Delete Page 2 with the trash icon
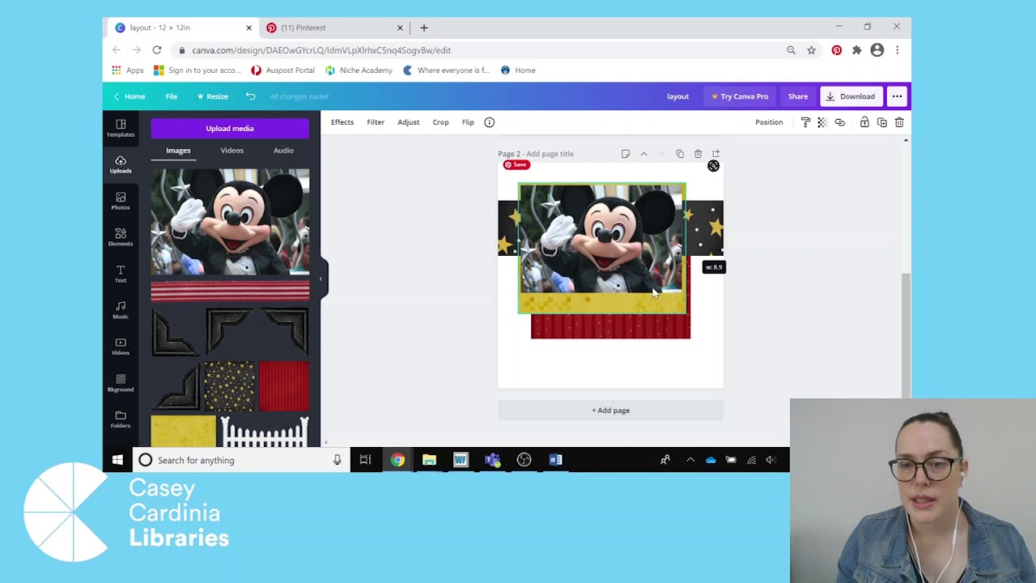 pyautogui.click(x=698, y=154)
